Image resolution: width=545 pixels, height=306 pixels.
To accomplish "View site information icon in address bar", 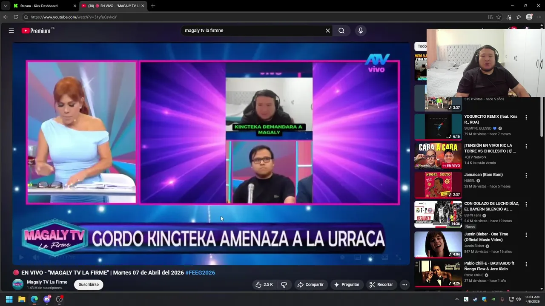I will [x=26, y=17].
